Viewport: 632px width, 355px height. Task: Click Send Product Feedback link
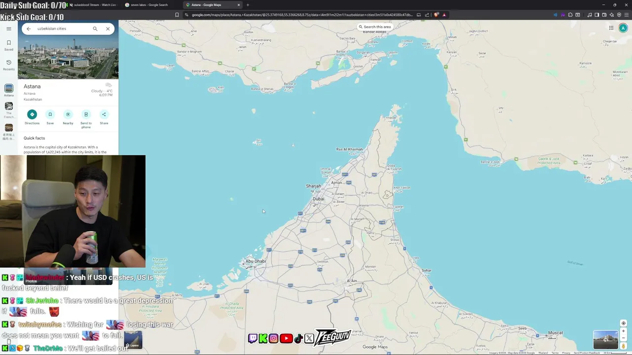point(587,353)
